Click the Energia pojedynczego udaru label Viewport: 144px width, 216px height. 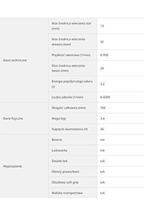click(x=72, y=84)
